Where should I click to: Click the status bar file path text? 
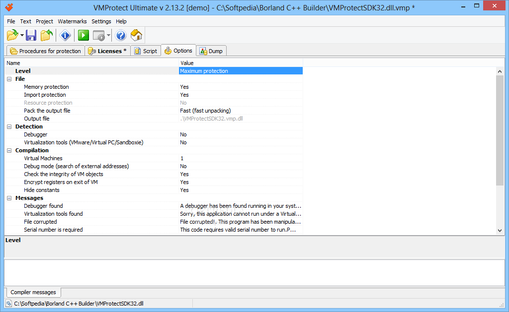coord(79,304)
